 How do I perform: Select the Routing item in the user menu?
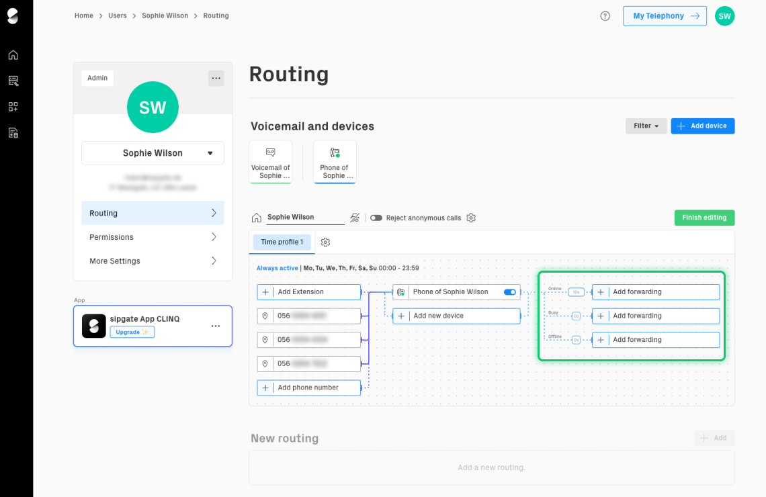click(x=153, y=213)
